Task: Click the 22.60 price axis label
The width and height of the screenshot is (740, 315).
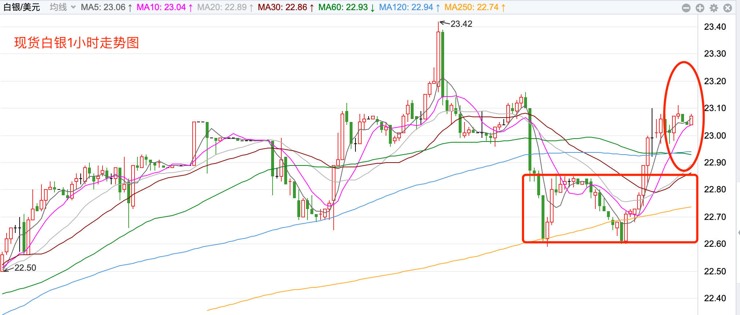Action: coord(715,244)
